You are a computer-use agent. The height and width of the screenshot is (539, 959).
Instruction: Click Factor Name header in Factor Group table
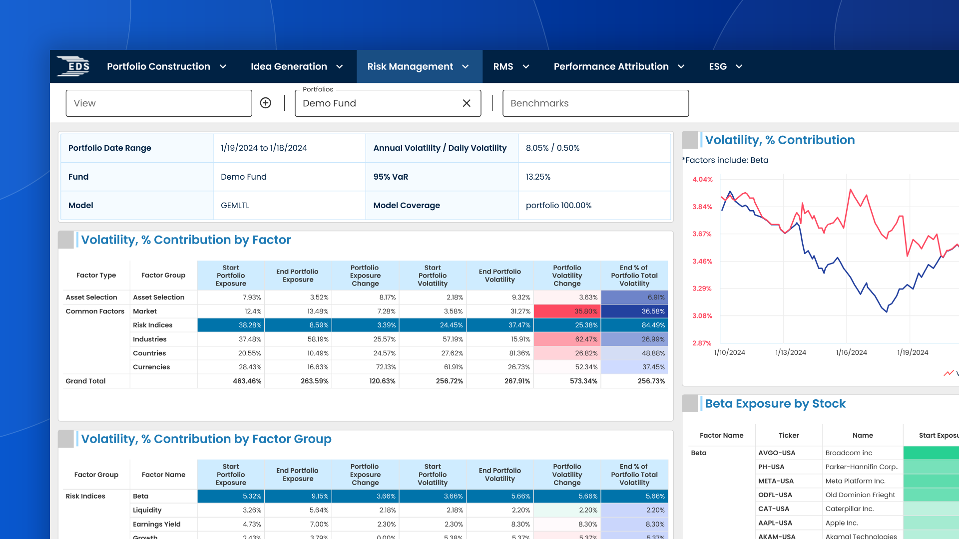(x=163, y=474)
